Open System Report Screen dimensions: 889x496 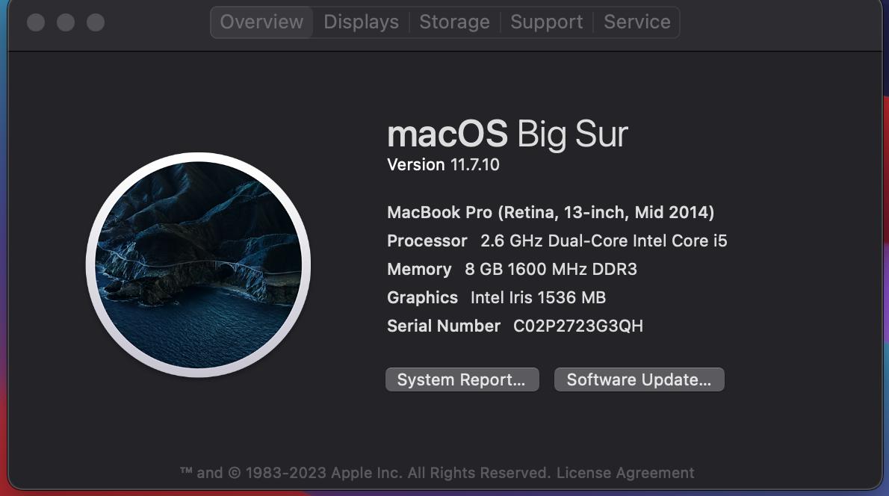462,379
